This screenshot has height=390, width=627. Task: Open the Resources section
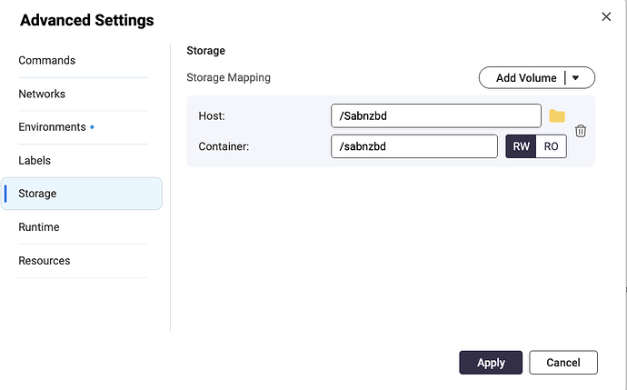tap(45, 261)
